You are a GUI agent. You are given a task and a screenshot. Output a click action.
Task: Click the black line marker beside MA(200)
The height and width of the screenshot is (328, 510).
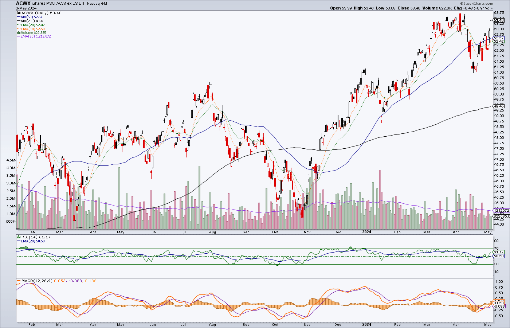point(19,21)
